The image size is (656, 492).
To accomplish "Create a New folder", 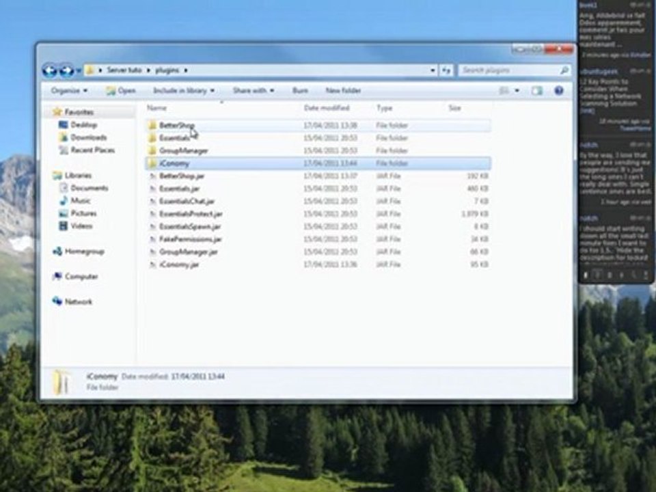I will coord(343,90).
